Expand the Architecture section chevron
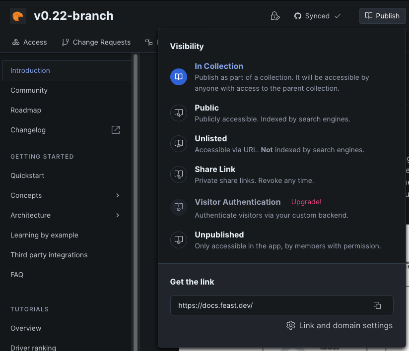Viewport: 409px width, 351px height. pyautogui.click(x=118, y=215)
